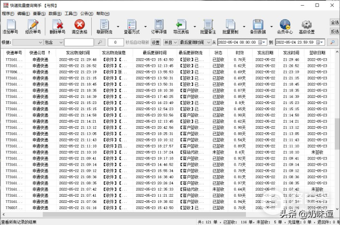The height and width of the screenshot is (225, 340).
Task: Open the calendar picker of the end date
Action: [320, 42]
